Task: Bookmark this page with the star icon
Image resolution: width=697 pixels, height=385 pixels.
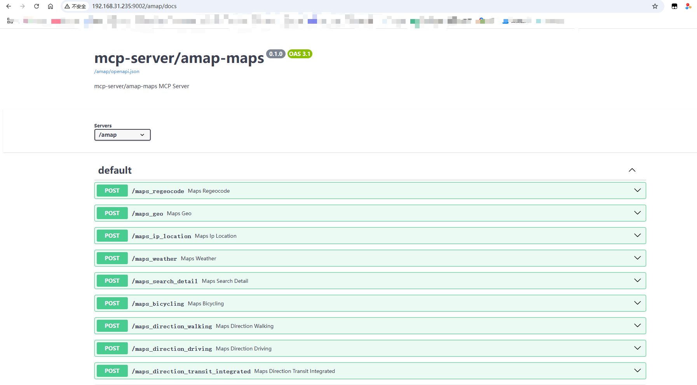Action: pyautogui.click(x=655, y=6)
